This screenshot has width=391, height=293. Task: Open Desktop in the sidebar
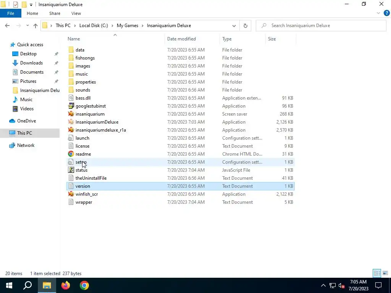pos(28,54)
